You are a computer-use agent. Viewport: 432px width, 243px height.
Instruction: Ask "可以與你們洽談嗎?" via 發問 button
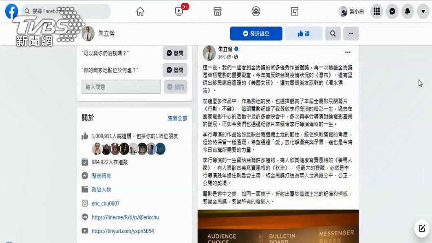175,53
